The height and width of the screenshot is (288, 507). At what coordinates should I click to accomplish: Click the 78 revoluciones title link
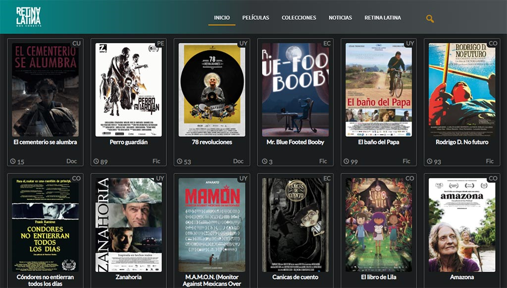[x=212, y=142]
